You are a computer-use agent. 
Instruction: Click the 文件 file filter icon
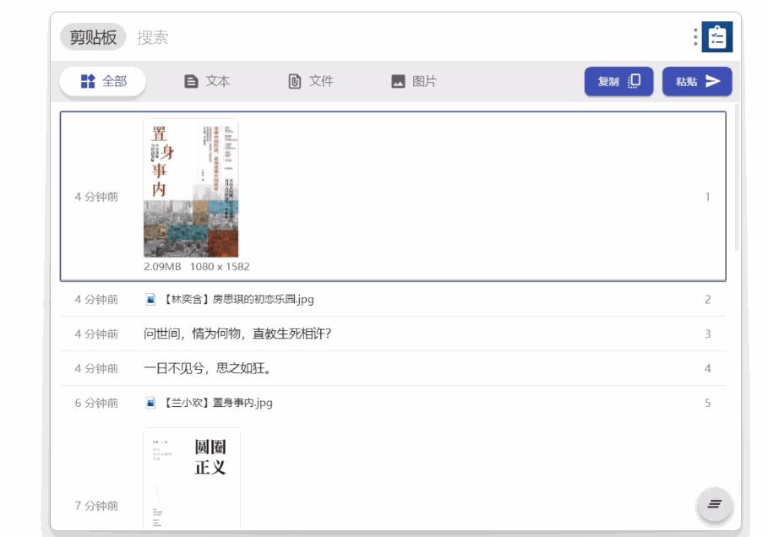(294, 82)
